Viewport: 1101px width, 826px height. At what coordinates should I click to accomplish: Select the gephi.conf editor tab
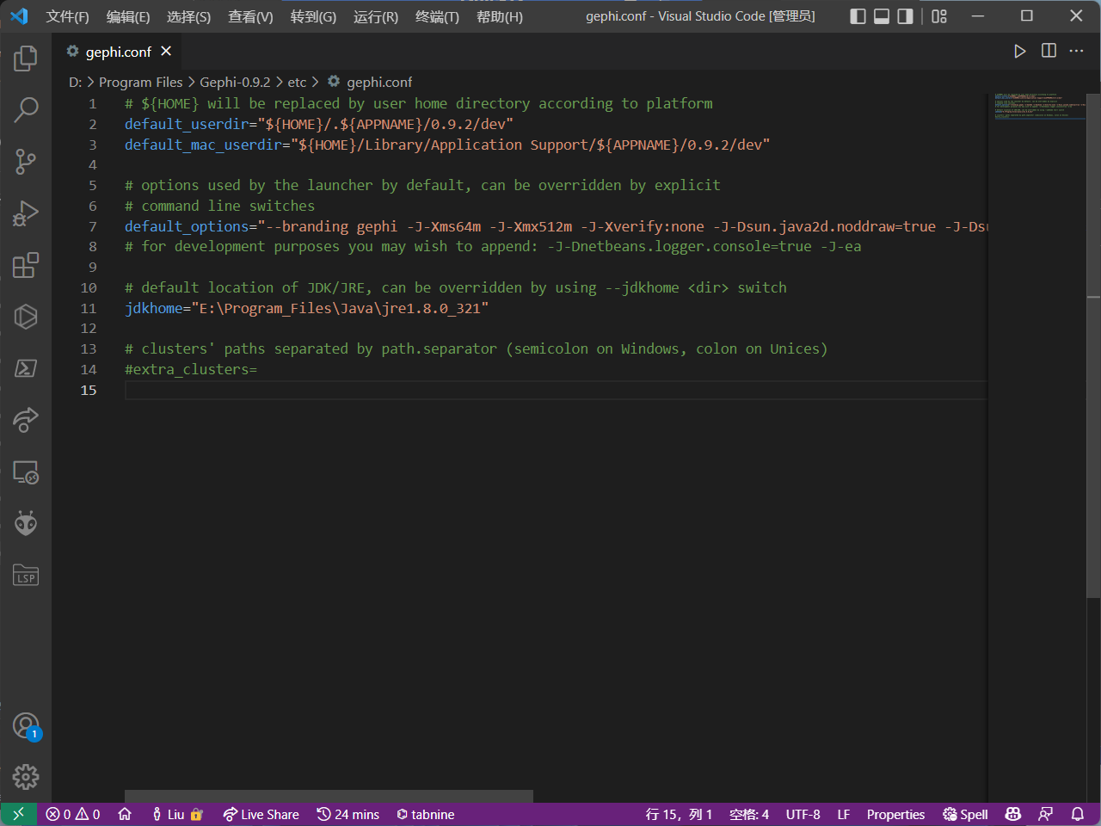tap(118, 52)
